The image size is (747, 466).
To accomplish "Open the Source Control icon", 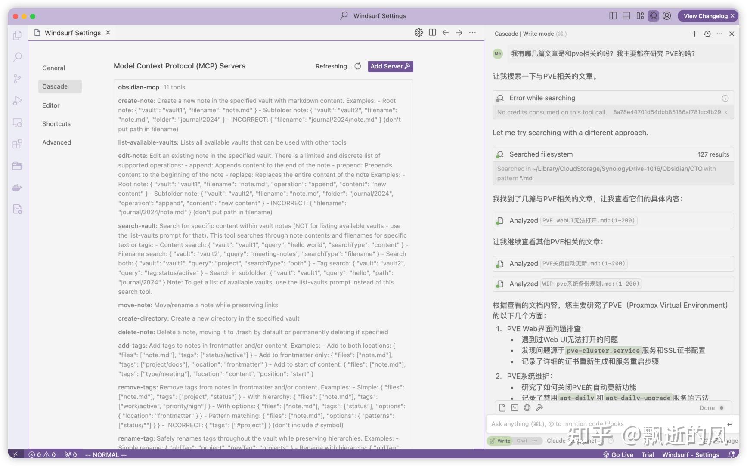I will click(x=17, y=79).
